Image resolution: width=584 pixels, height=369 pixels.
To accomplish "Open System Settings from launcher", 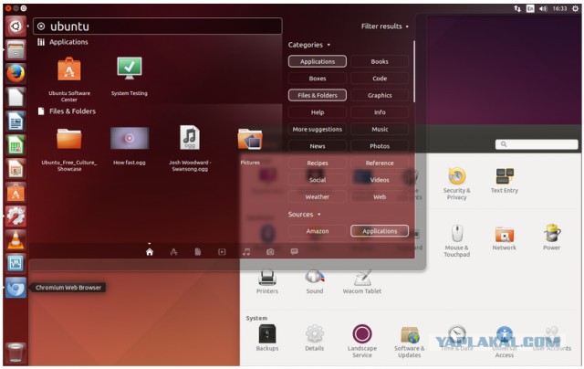I will (x=16, y=216).
